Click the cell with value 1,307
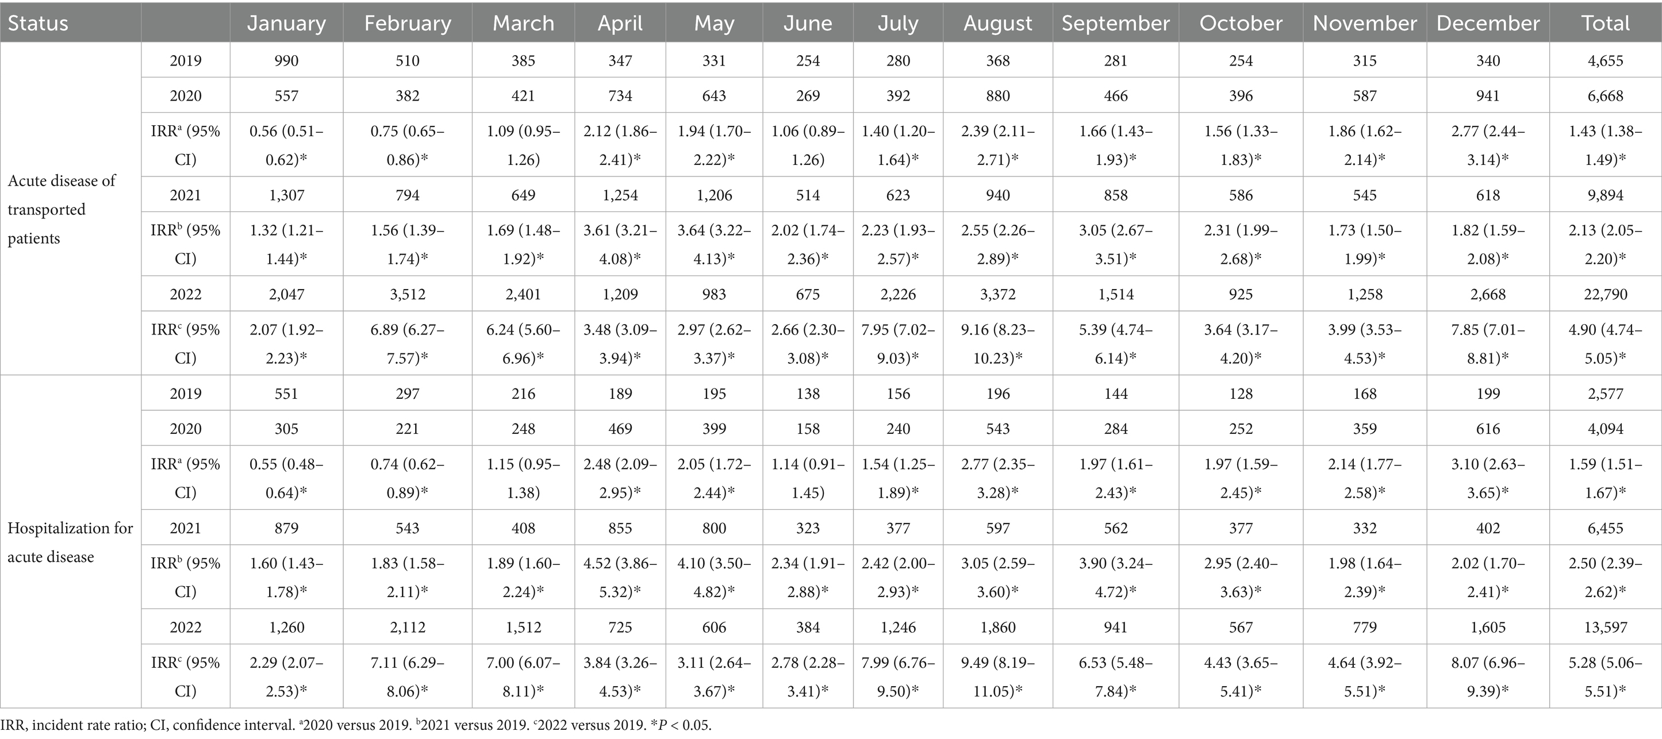The height and width of the screenshot is (739, 1662). [286, 195]
